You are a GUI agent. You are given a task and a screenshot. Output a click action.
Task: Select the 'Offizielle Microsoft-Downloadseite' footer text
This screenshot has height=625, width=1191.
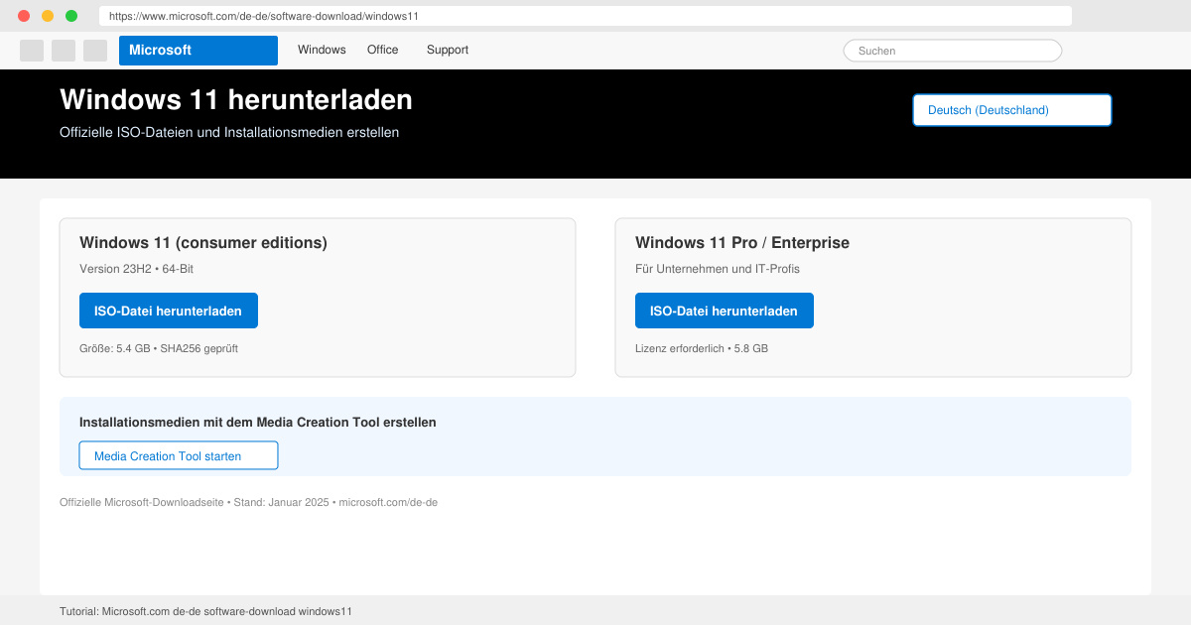click(143, 502)
